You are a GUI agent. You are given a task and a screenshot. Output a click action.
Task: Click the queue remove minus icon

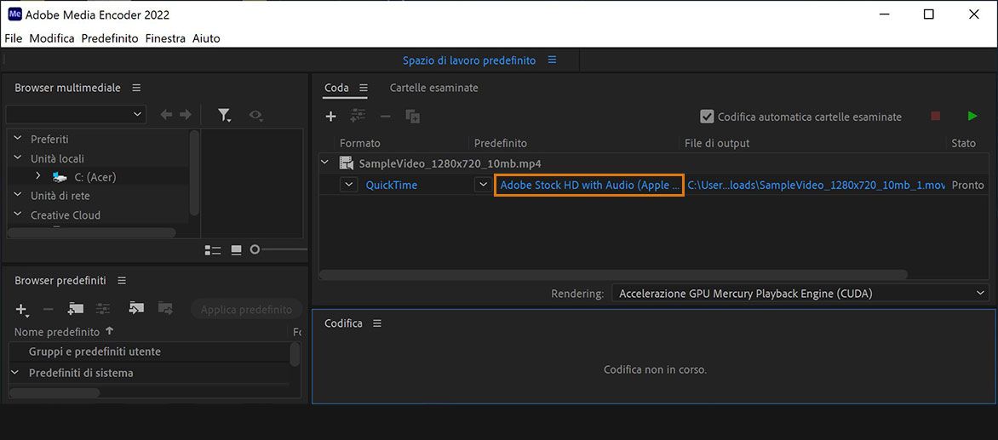[x=385, y=117]
